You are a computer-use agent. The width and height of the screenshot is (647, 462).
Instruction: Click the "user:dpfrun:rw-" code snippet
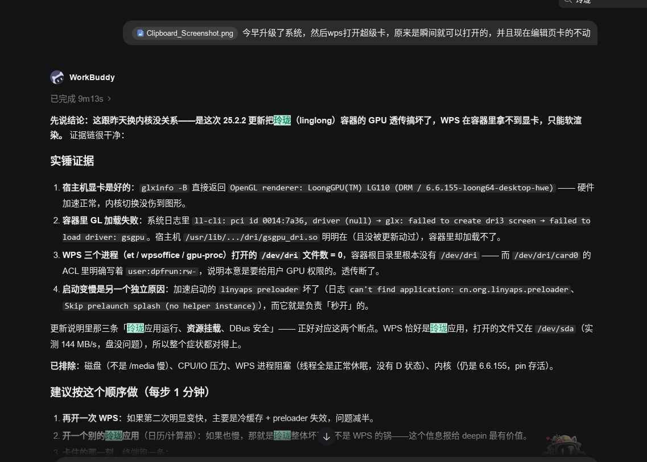click(162, 272)
